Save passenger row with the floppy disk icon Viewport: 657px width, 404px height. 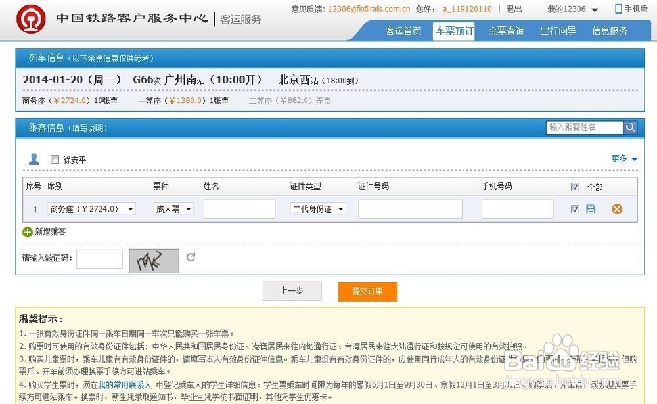[x=590, y=208]
